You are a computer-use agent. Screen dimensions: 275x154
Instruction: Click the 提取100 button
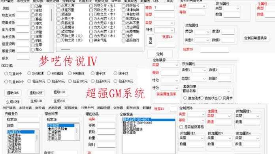[x=59, y=92]
